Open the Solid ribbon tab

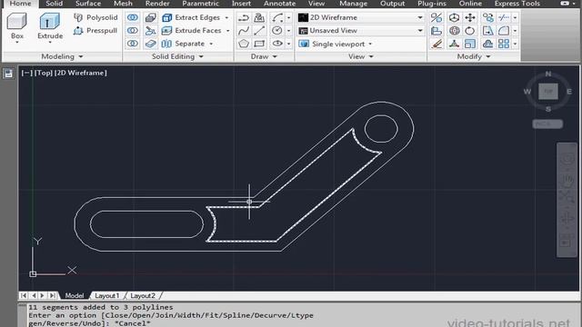54,4
